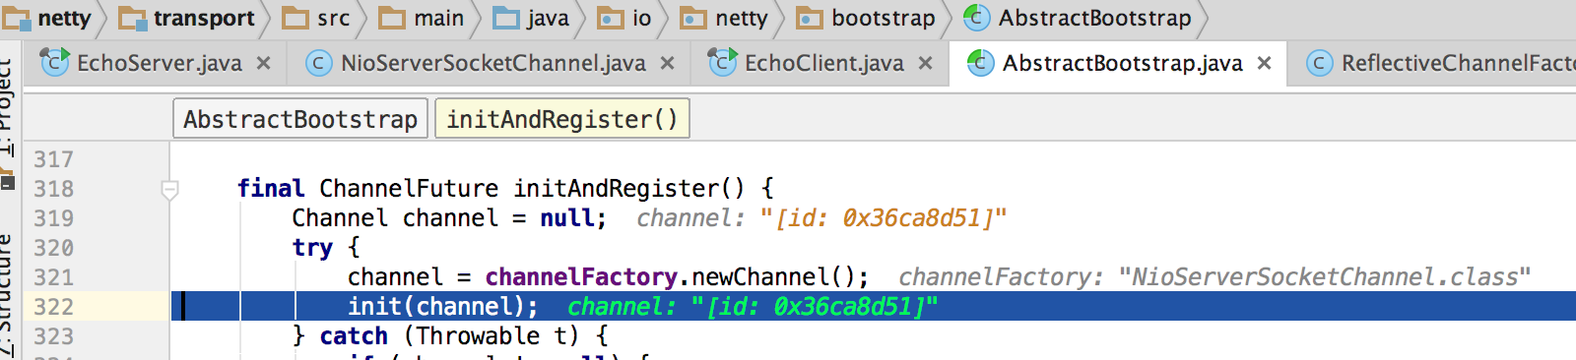Close the EchoClient.java tab
Image resolution: width=1576 pixels, height=360 pixels.
[x=925, y=63]
